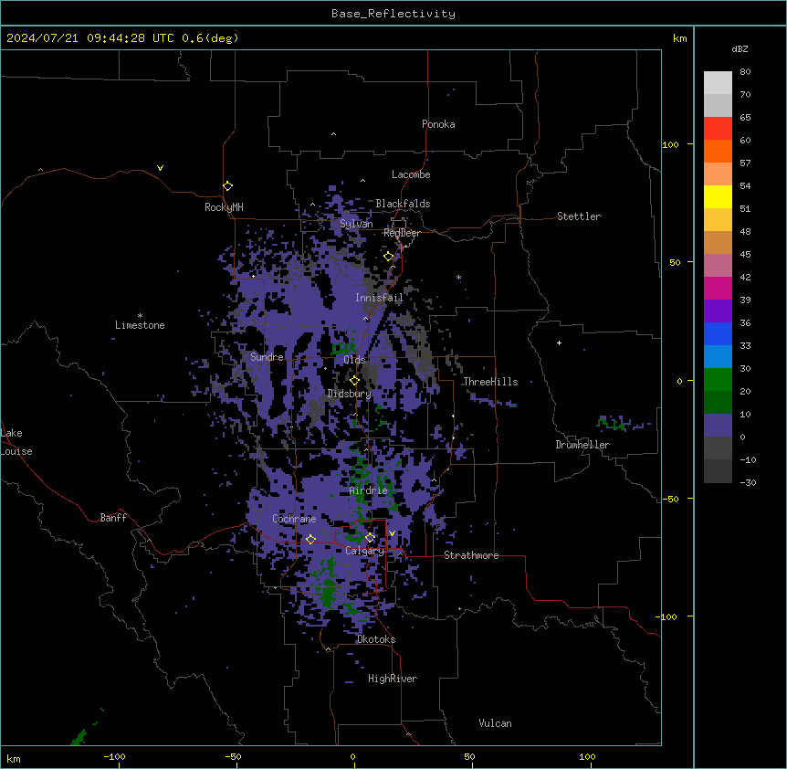Screen dimensions: 787x769
Task: Click the green echo cluster near Drumheller
Action: 613,423
